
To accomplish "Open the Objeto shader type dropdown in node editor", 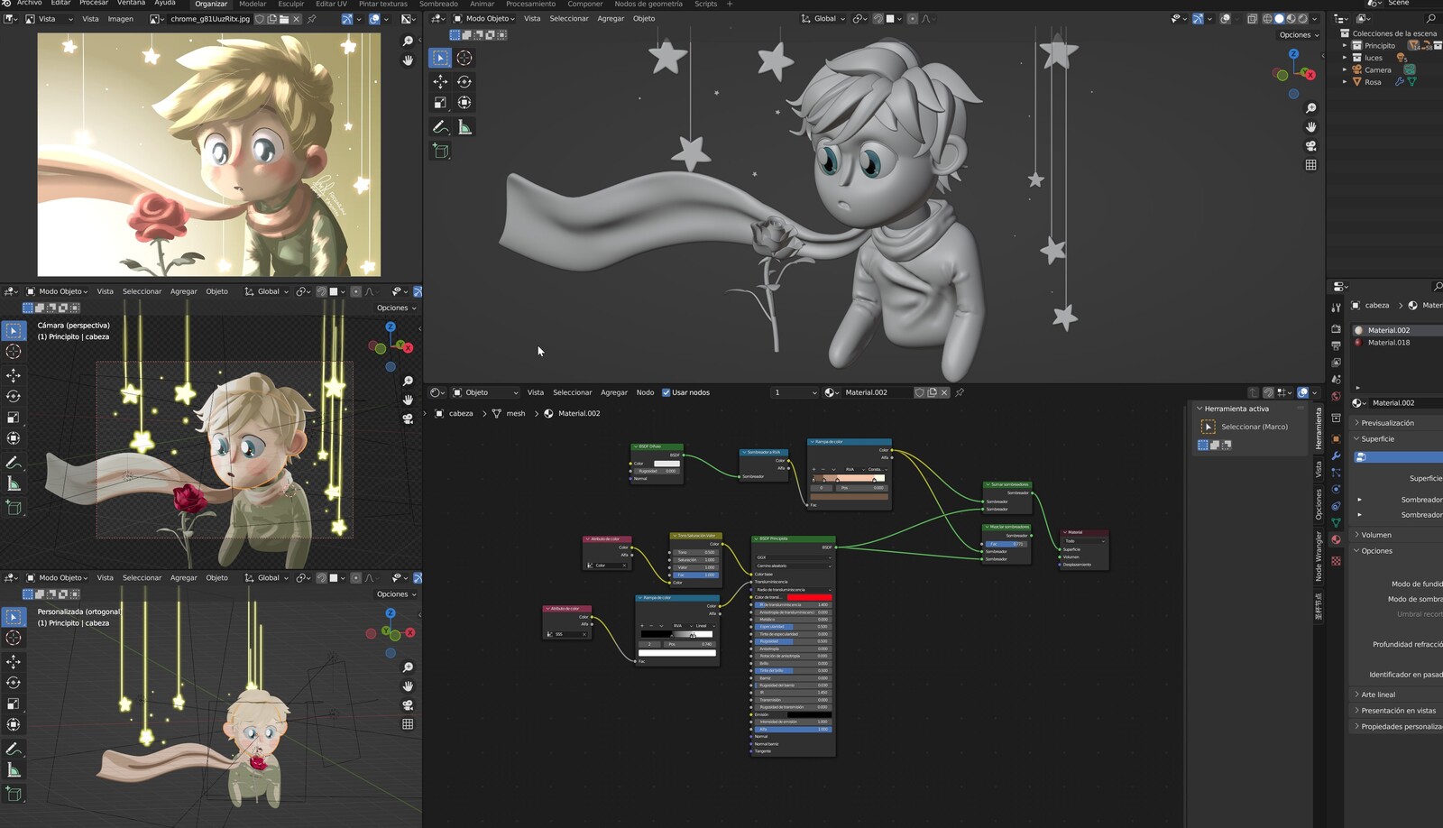I will coord(485,392).
